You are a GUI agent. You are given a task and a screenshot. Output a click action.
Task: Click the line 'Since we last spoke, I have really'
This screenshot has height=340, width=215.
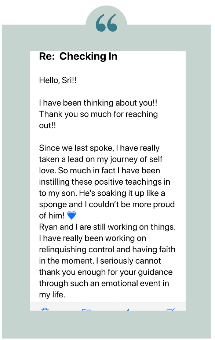(99, 148)
